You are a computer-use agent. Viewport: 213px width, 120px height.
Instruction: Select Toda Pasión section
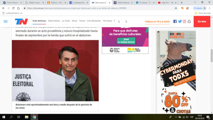click(x=54, y=21)
